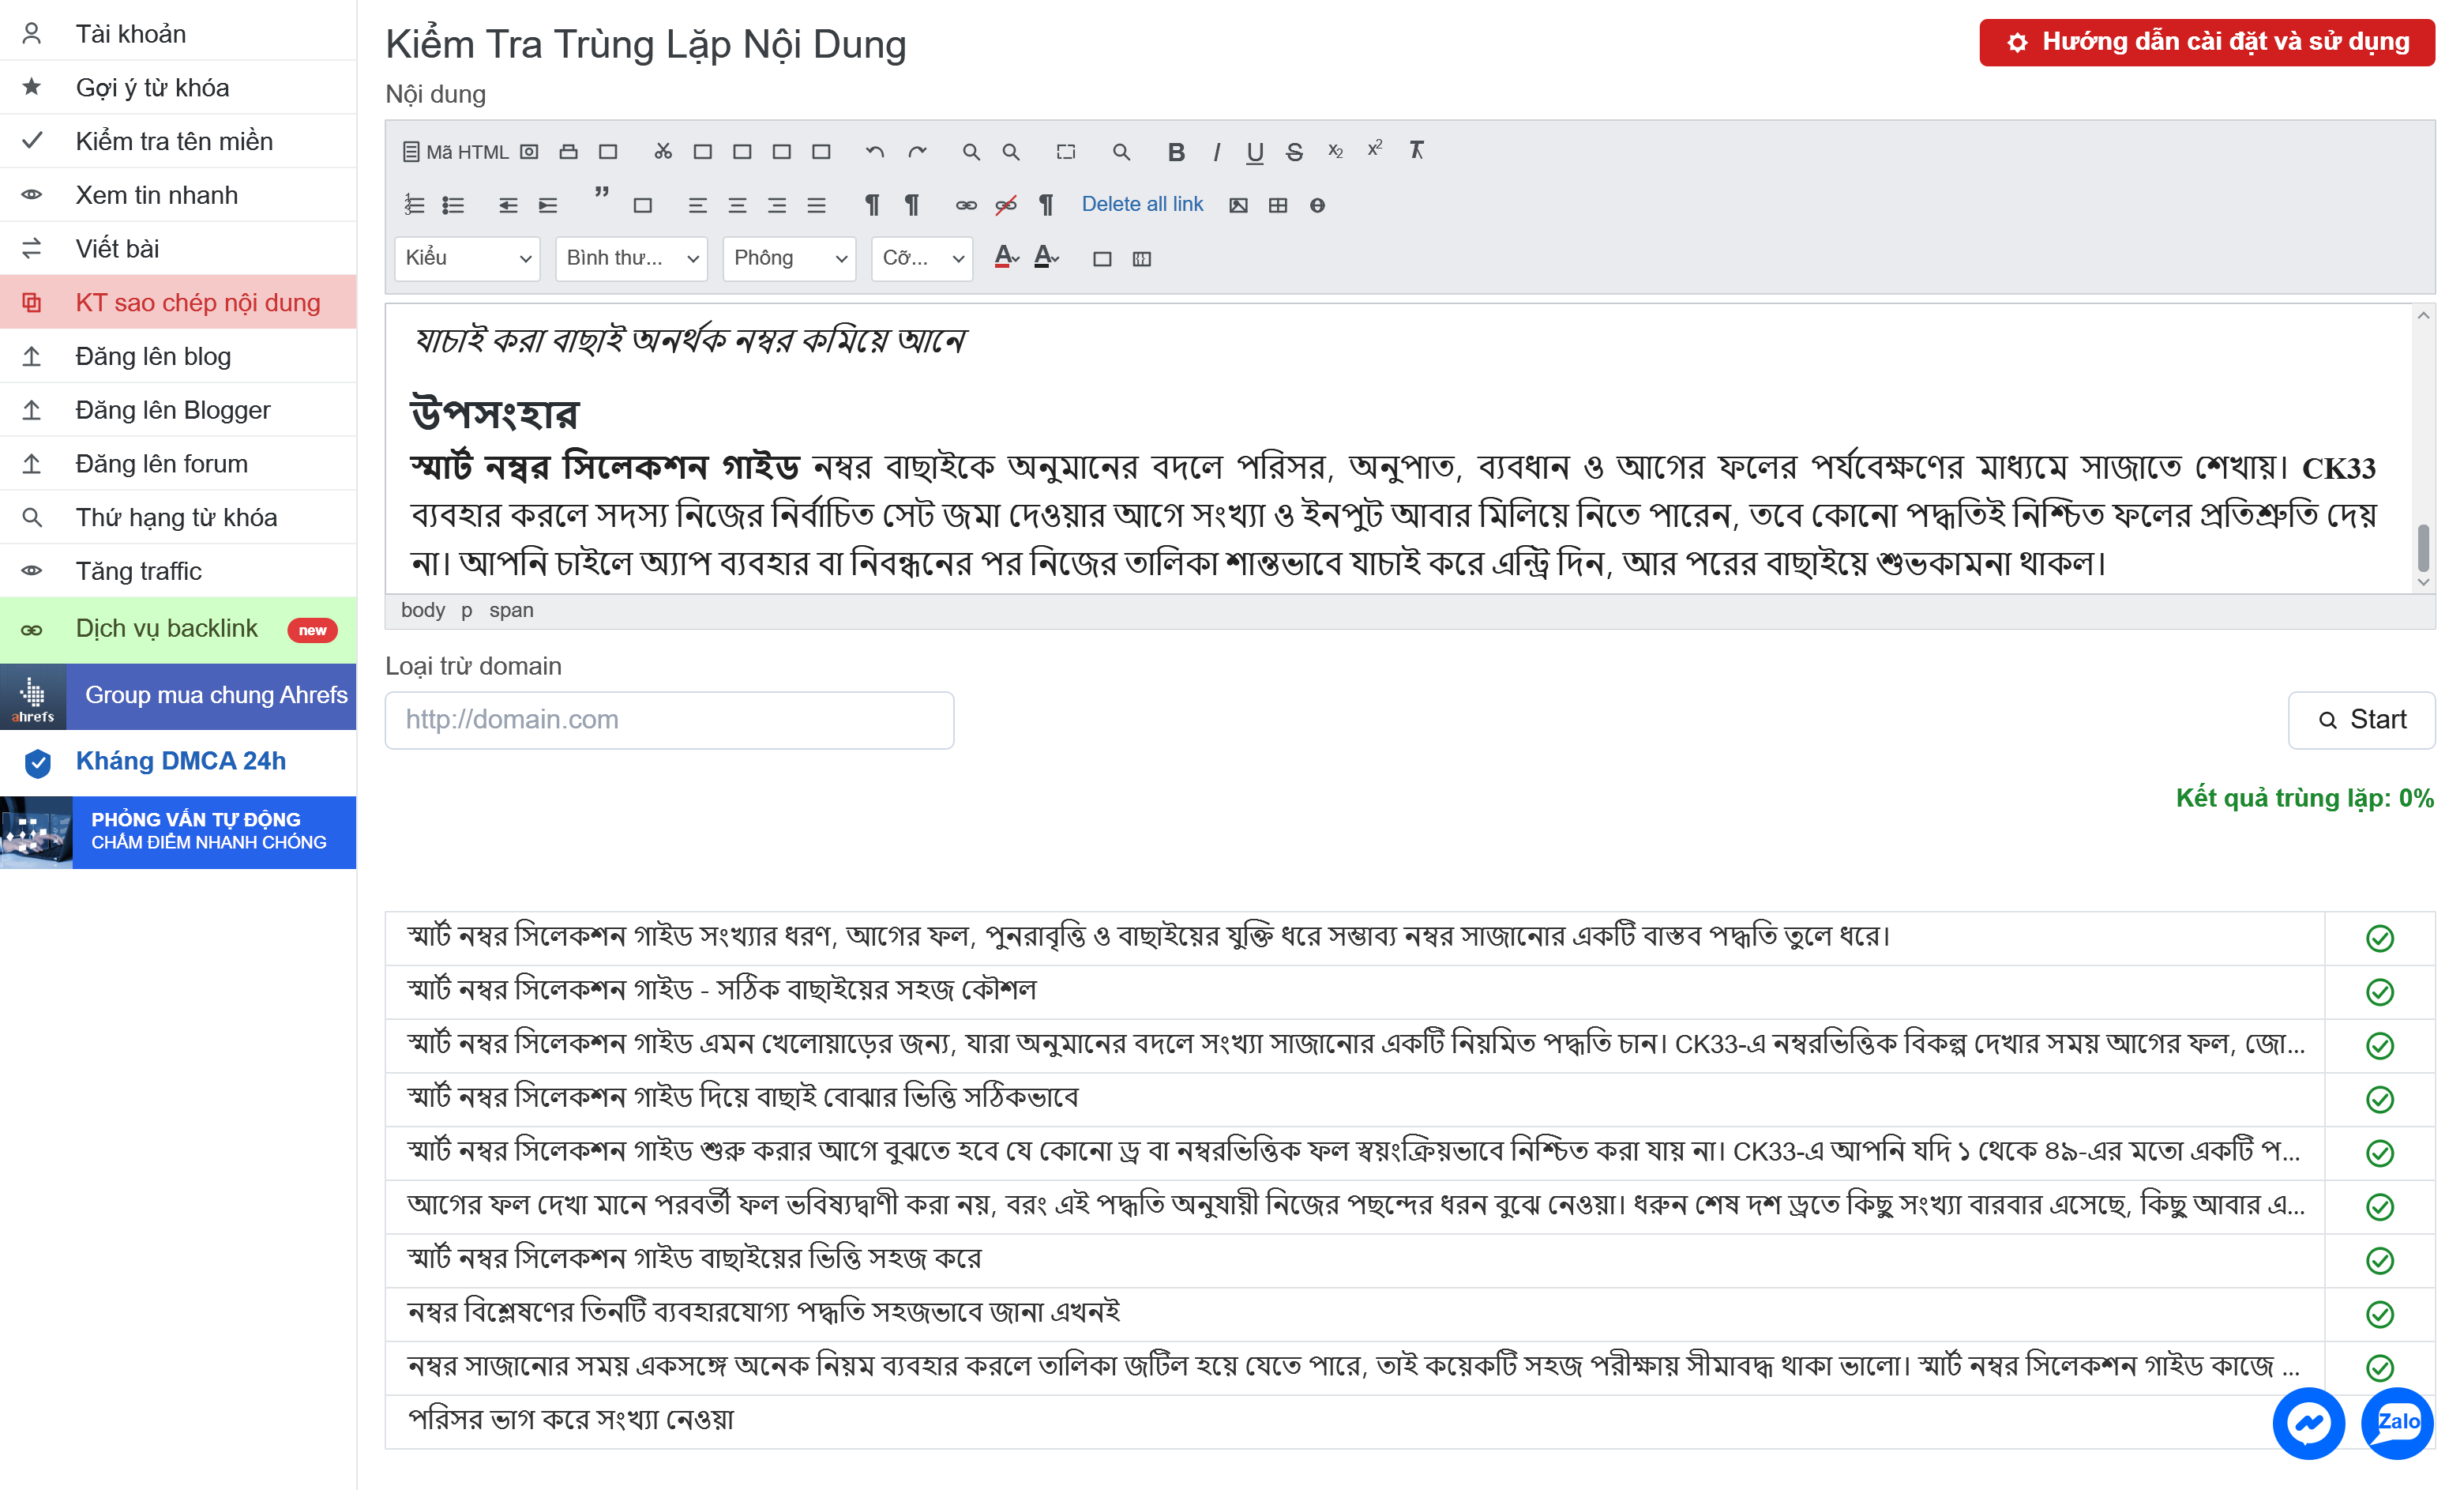Open the Phỏng vấn tự động banner
Viewport: 2464px width, 1490px height.
(x=178, y=832)
